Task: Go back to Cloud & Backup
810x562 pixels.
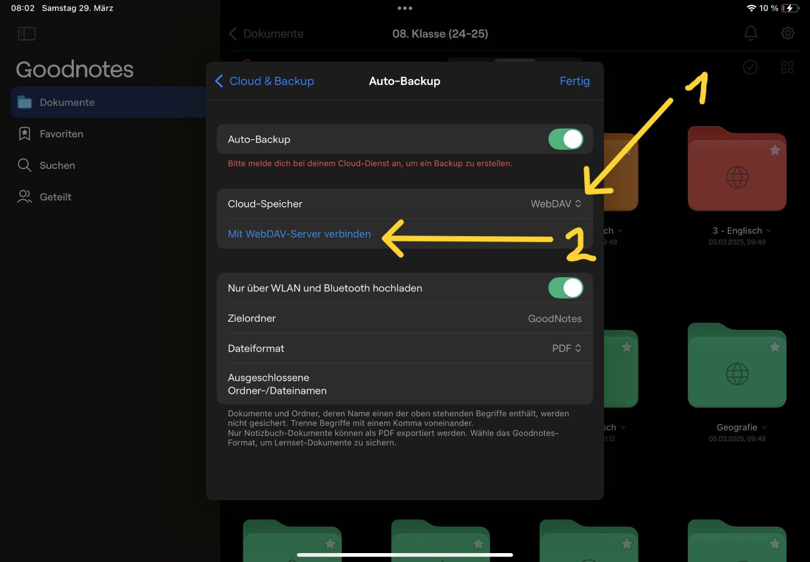Action: coord(264,81)
